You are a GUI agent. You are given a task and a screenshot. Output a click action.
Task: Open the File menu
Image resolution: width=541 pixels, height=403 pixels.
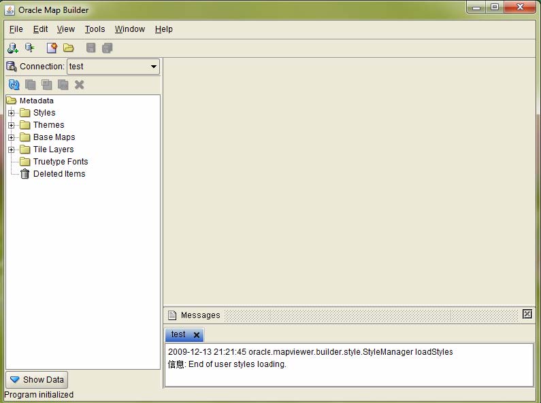point(16,29)
